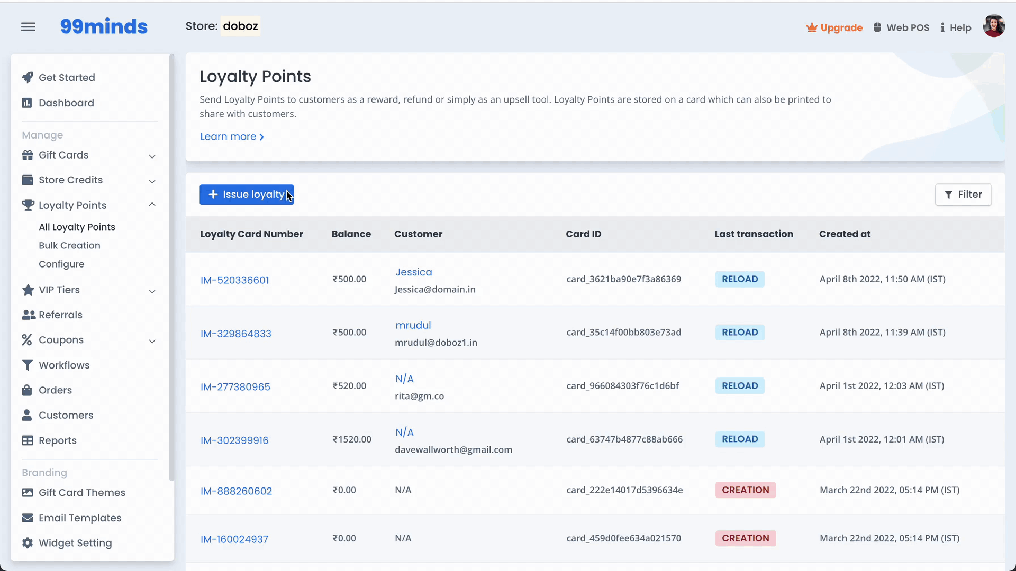
Task: Click the Customers person icon
Action: click(x=27, y=415)
